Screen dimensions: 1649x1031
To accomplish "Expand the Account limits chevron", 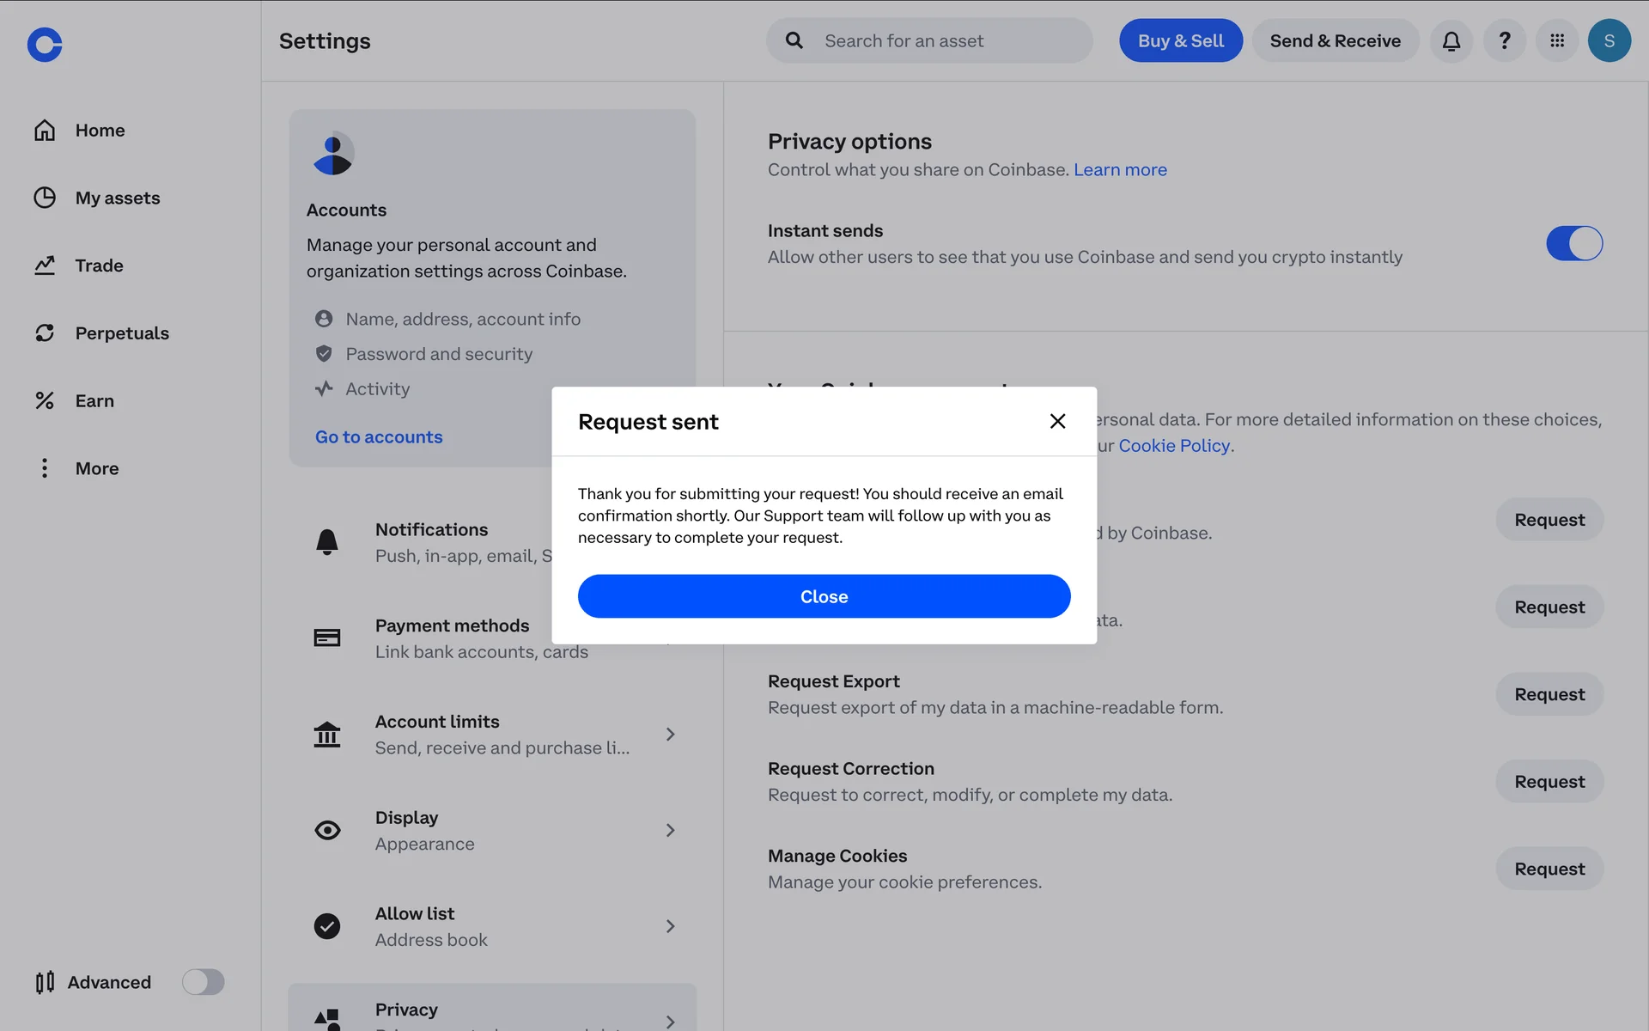I will [x=670, y=735].
